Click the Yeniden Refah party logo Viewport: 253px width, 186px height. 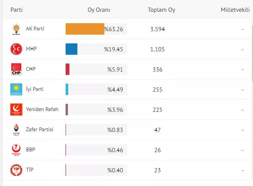point(16,110)
